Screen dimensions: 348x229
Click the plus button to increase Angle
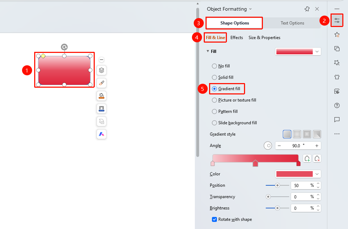click(x=317, y=146)
